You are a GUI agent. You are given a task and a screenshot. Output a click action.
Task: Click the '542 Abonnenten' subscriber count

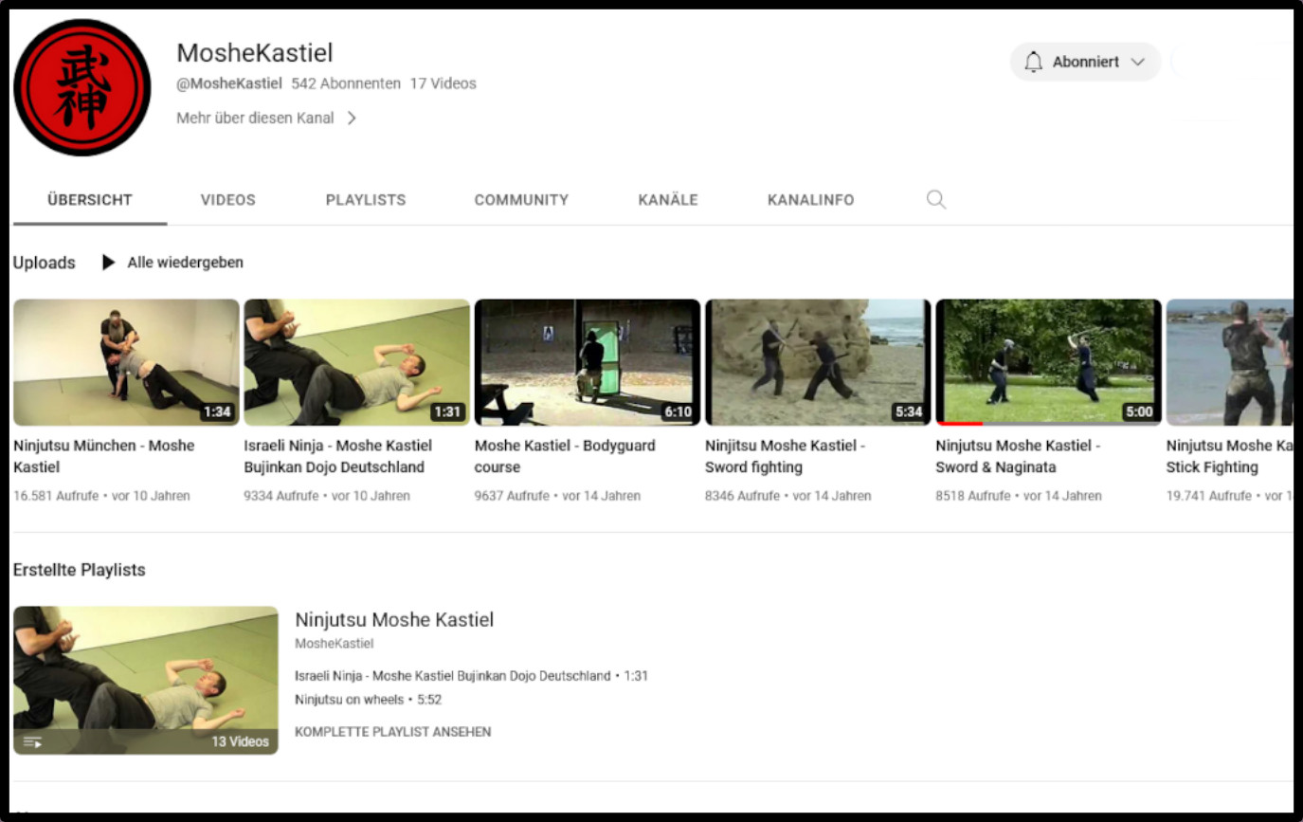coord(346,83)
